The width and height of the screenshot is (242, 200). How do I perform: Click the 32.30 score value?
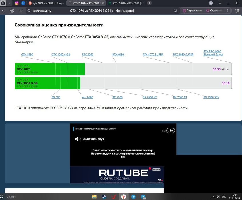tap(217, 69)
